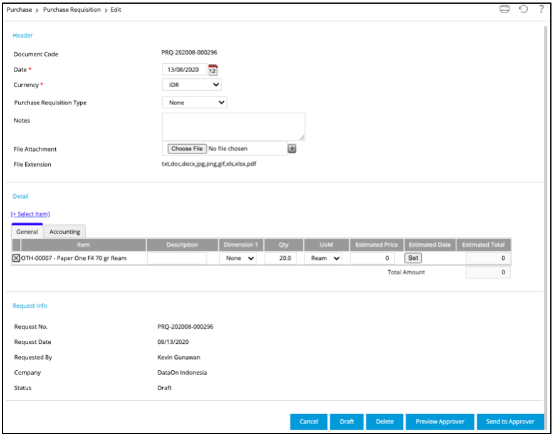Click the Purchase Requisition breadcrumb
This screenshot has width=554, height=436.
(71, 9)
